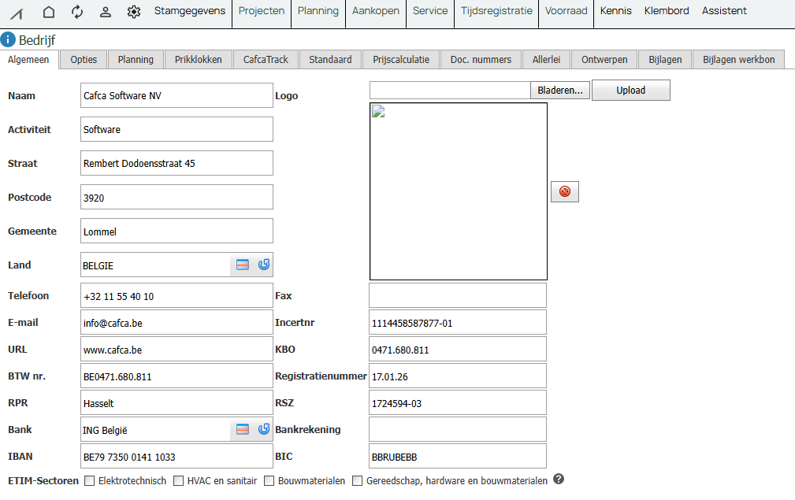
Task: Switch to the Doc. nummers tab
Action: click(481, 59)
